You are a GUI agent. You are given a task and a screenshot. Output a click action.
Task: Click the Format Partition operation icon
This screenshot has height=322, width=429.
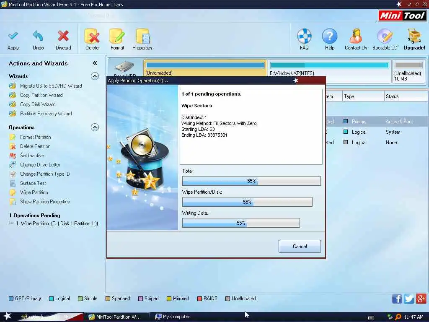click(13, 137)
